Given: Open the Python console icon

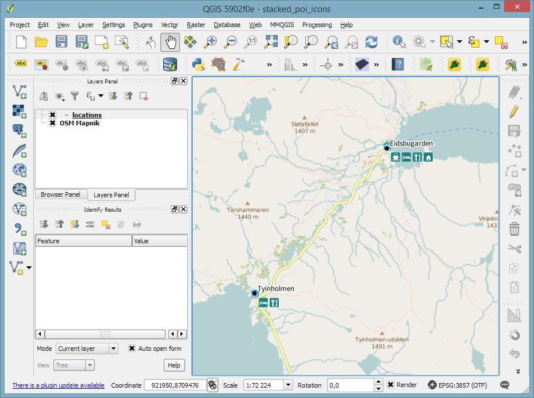Looking at the screenshot, I should click(x=198, y=64).
